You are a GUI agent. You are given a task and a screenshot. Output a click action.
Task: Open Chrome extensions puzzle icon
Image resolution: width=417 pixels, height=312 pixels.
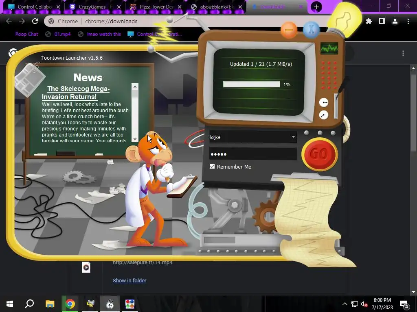[x=369, y=21]
